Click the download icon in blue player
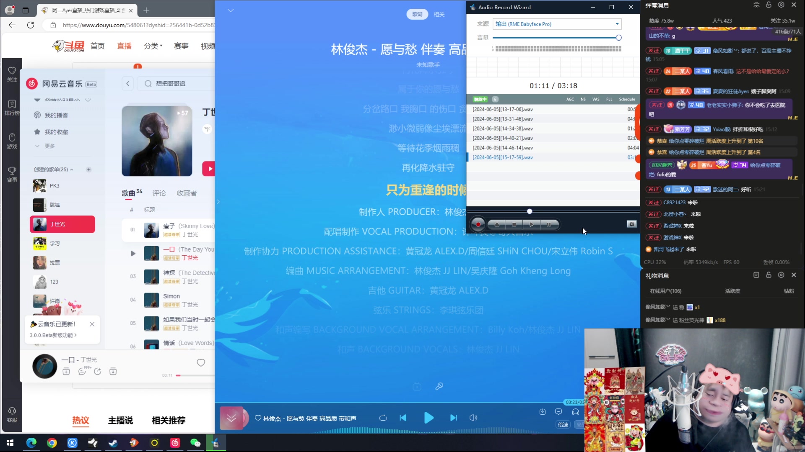805x452 pixels. [543, 412]
